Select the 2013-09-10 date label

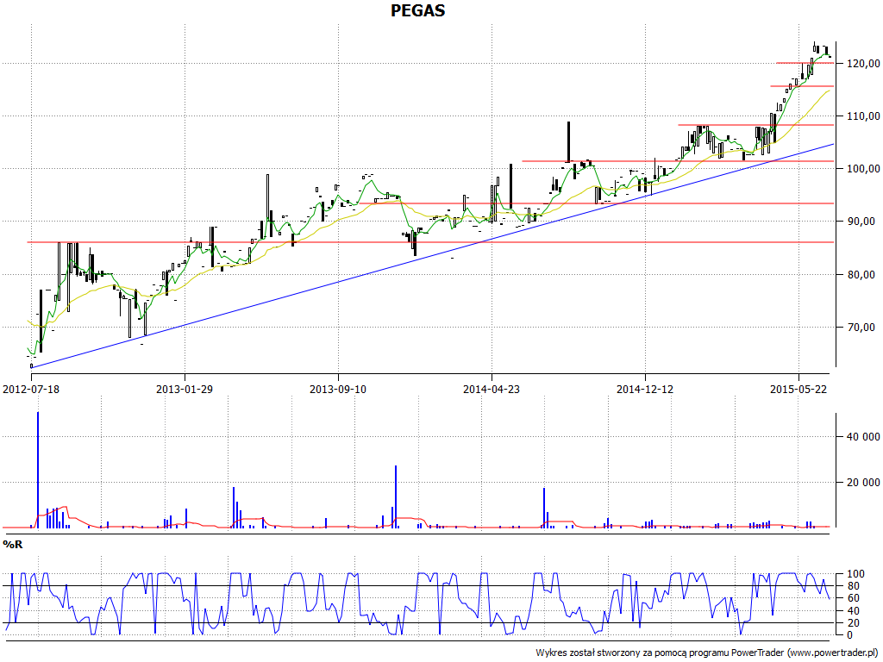click(x=338, y=389)
